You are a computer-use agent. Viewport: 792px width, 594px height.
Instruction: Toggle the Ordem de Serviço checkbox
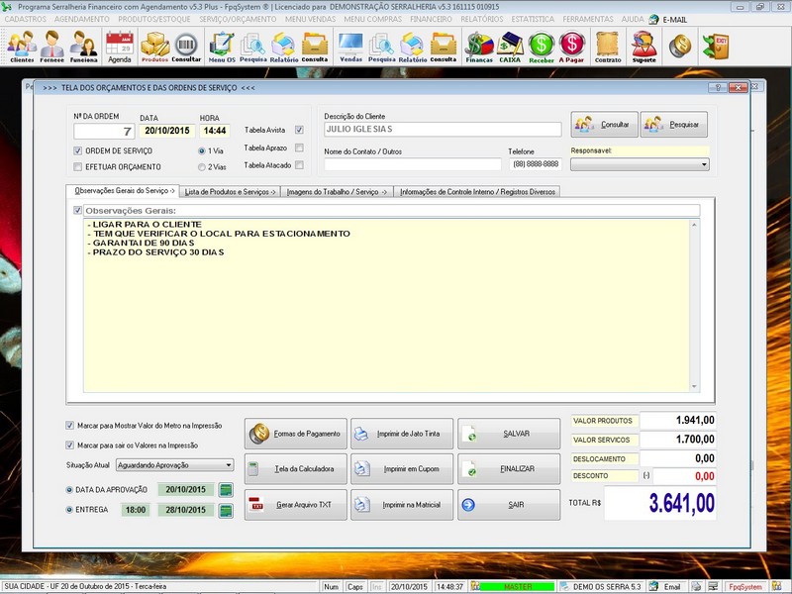78,150
